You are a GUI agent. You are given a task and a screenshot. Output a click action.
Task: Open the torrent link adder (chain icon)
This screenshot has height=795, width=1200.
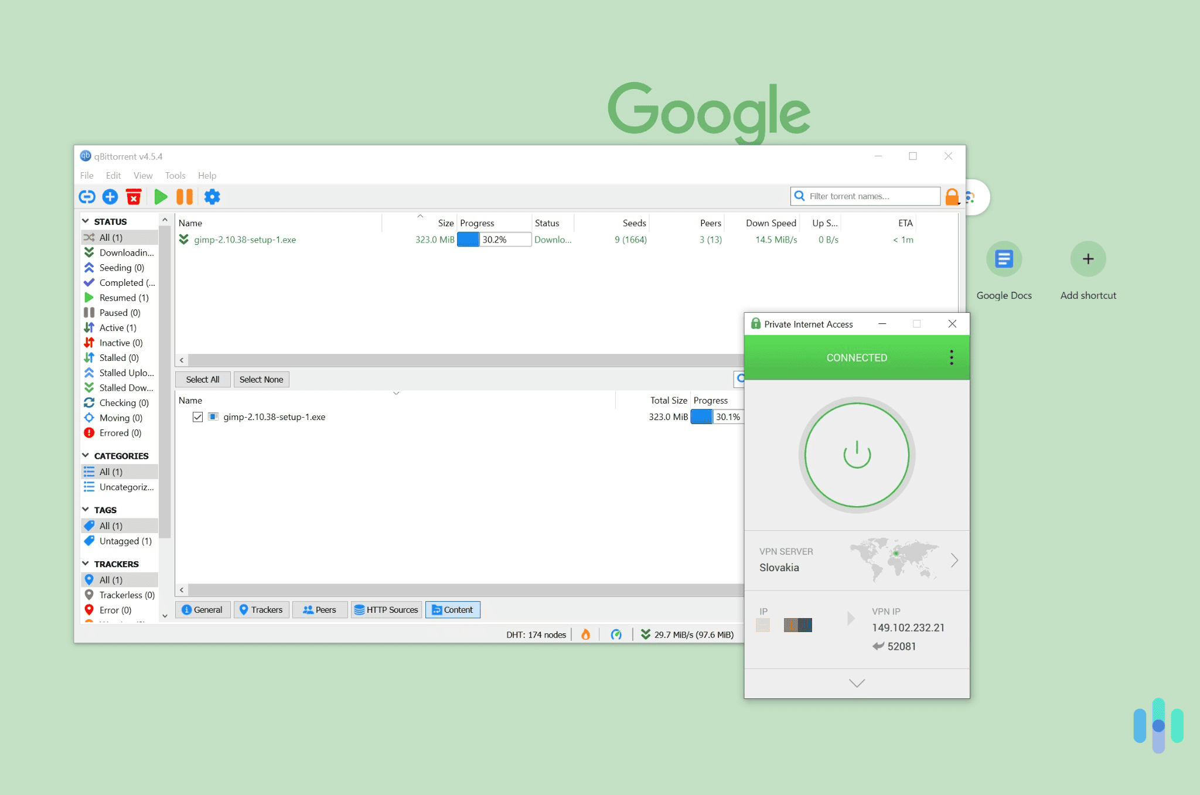(87, 196)
